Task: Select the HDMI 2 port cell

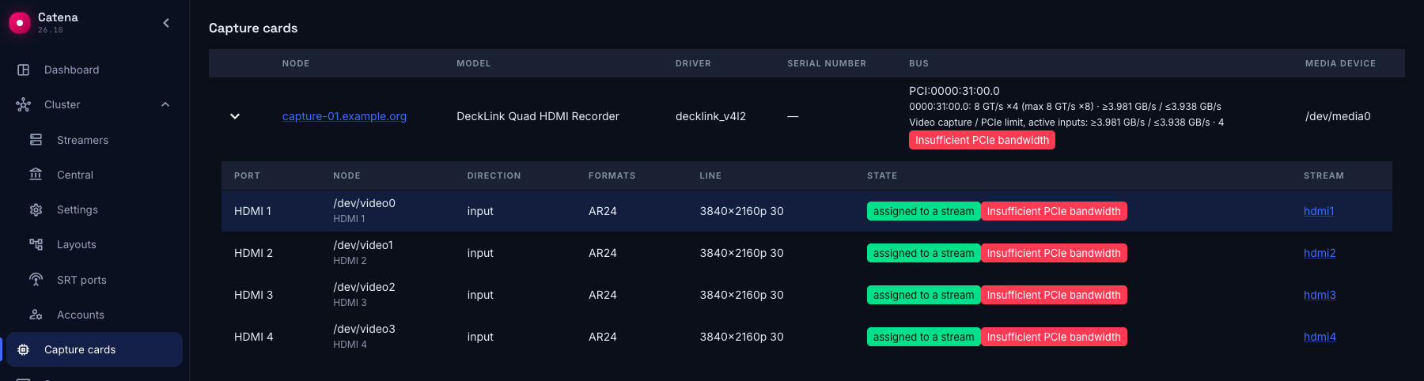Action: click(253, 253)
